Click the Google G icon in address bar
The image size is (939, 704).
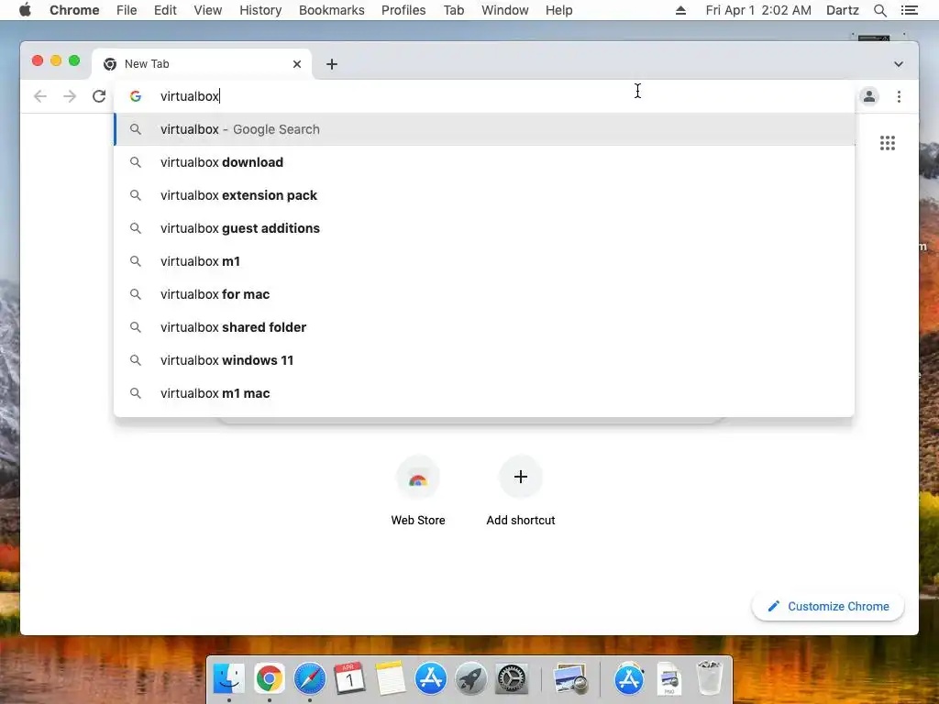tap(136, 96)
